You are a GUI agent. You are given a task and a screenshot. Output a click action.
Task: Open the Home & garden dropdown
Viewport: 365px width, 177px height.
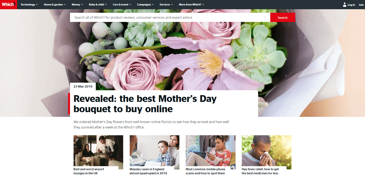55,5
